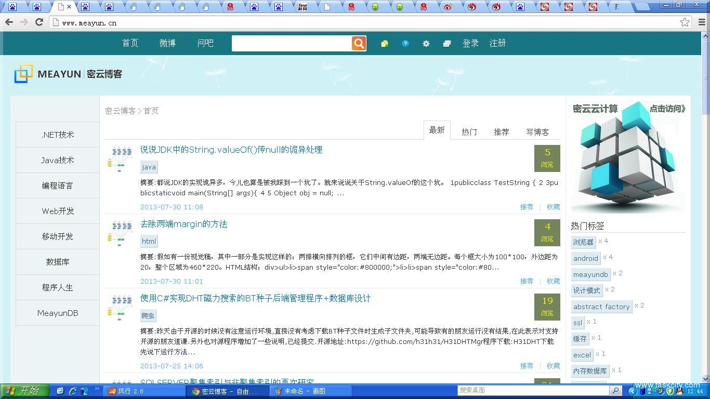This screenshot has width=710, height=399.
Task: Go back with the browser back arrow
Action: 9,22
